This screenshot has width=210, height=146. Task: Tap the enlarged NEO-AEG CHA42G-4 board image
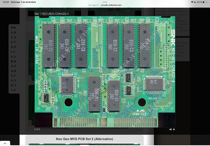point(105,72)
